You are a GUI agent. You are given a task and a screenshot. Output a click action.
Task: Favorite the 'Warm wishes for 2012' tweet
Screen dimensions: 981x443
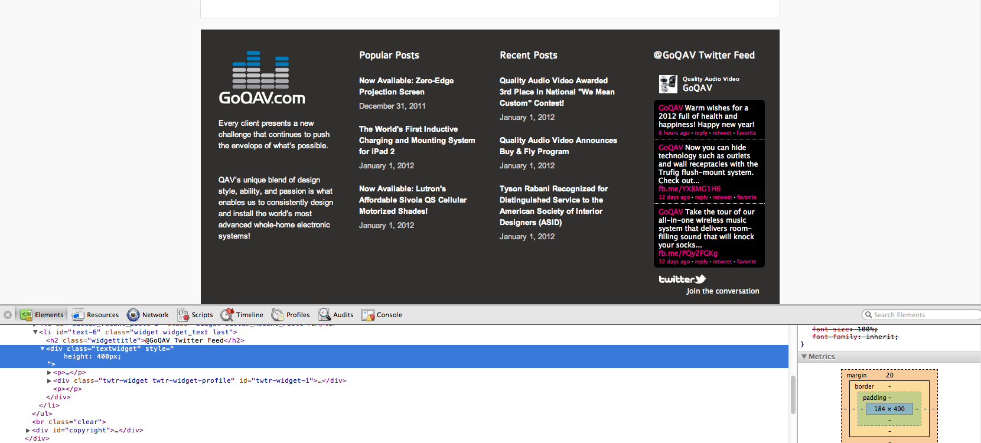click(x=746, y=133)
